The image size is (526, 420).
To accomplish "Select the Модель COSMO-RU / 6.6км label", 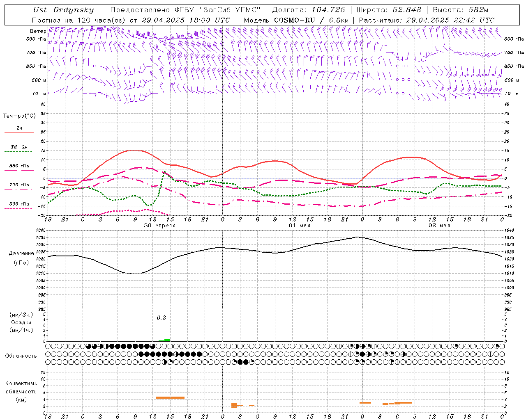I will [296, 20].
